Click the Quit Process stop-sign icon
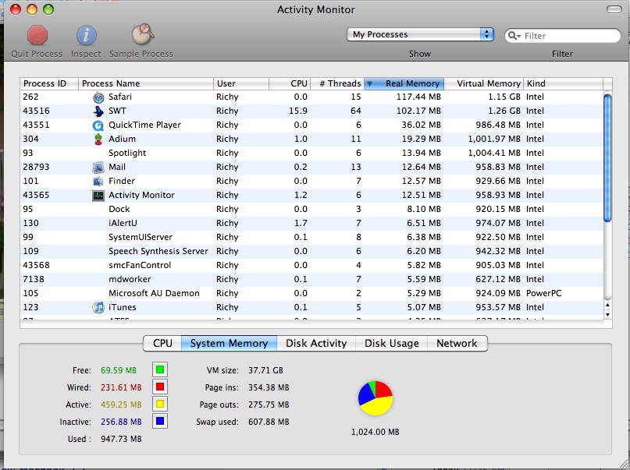Image resolution: width=630 pixels, height=470 pixels. (37, 35)
